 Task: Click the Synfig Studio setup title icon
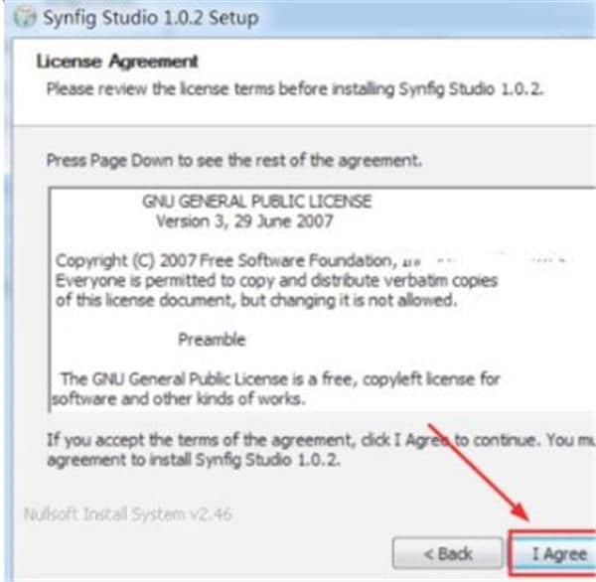tap(26, 17)
